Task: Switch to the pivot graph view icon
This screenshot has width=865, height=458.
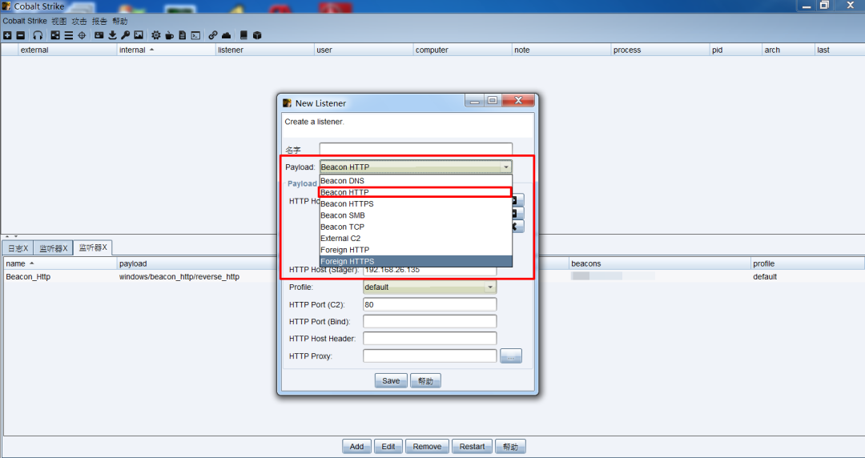Action: 55,35
